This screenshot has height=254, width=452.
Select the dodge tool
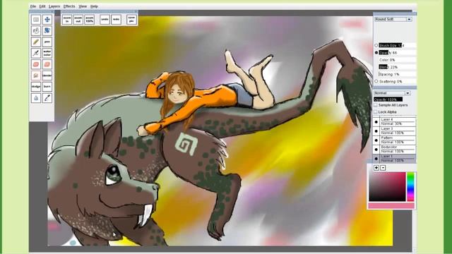[36, 87]
